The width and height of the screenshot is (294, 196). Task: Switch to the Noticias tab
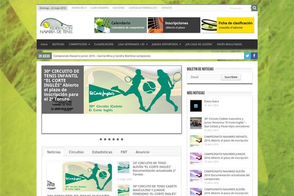(x=54, y=152)
